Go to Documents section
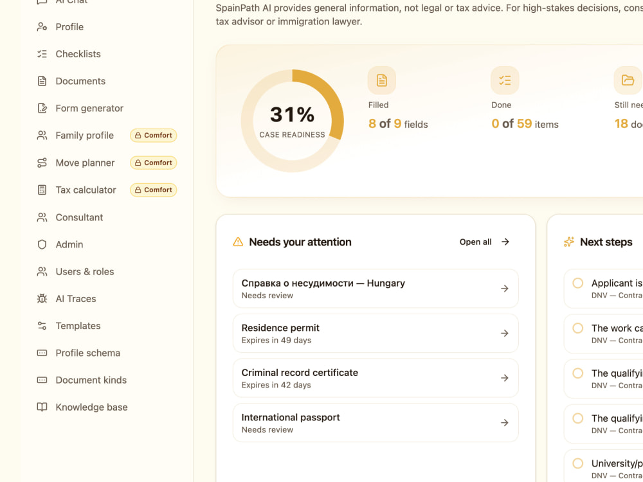Viewport: 643px width, 482px height. [80, 81]
